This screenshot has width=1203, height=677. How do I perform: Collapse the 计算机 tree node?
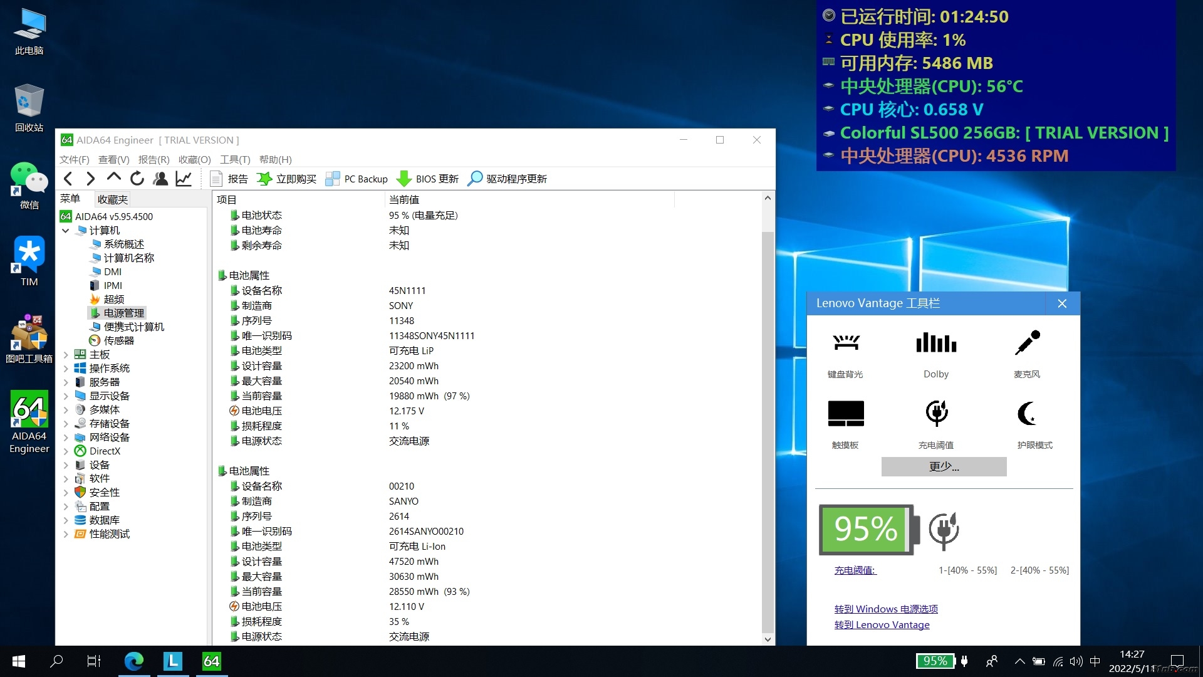[x=65, y=231]
